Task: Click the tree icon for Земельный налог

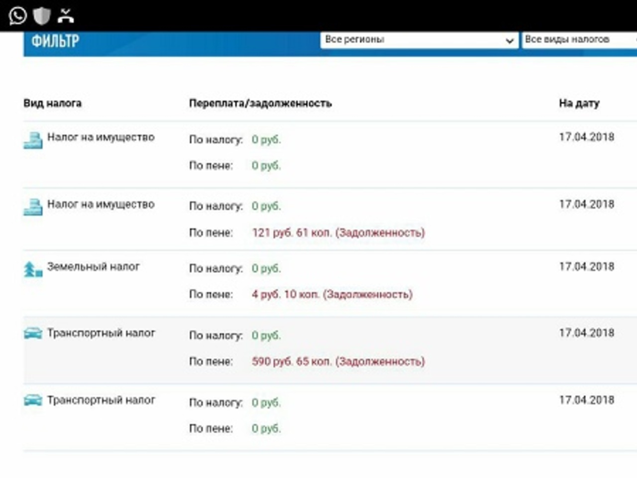Action: pyautogui.click(x=33, y=269)
